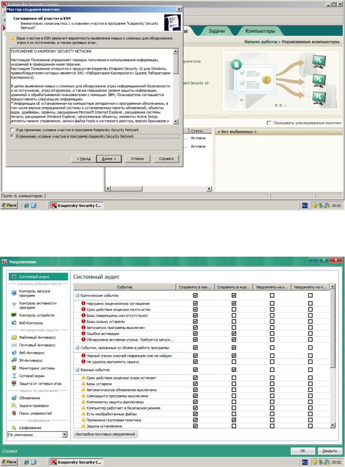Click the Контроль активности программ funnel icon

click(x=14, y=305)
